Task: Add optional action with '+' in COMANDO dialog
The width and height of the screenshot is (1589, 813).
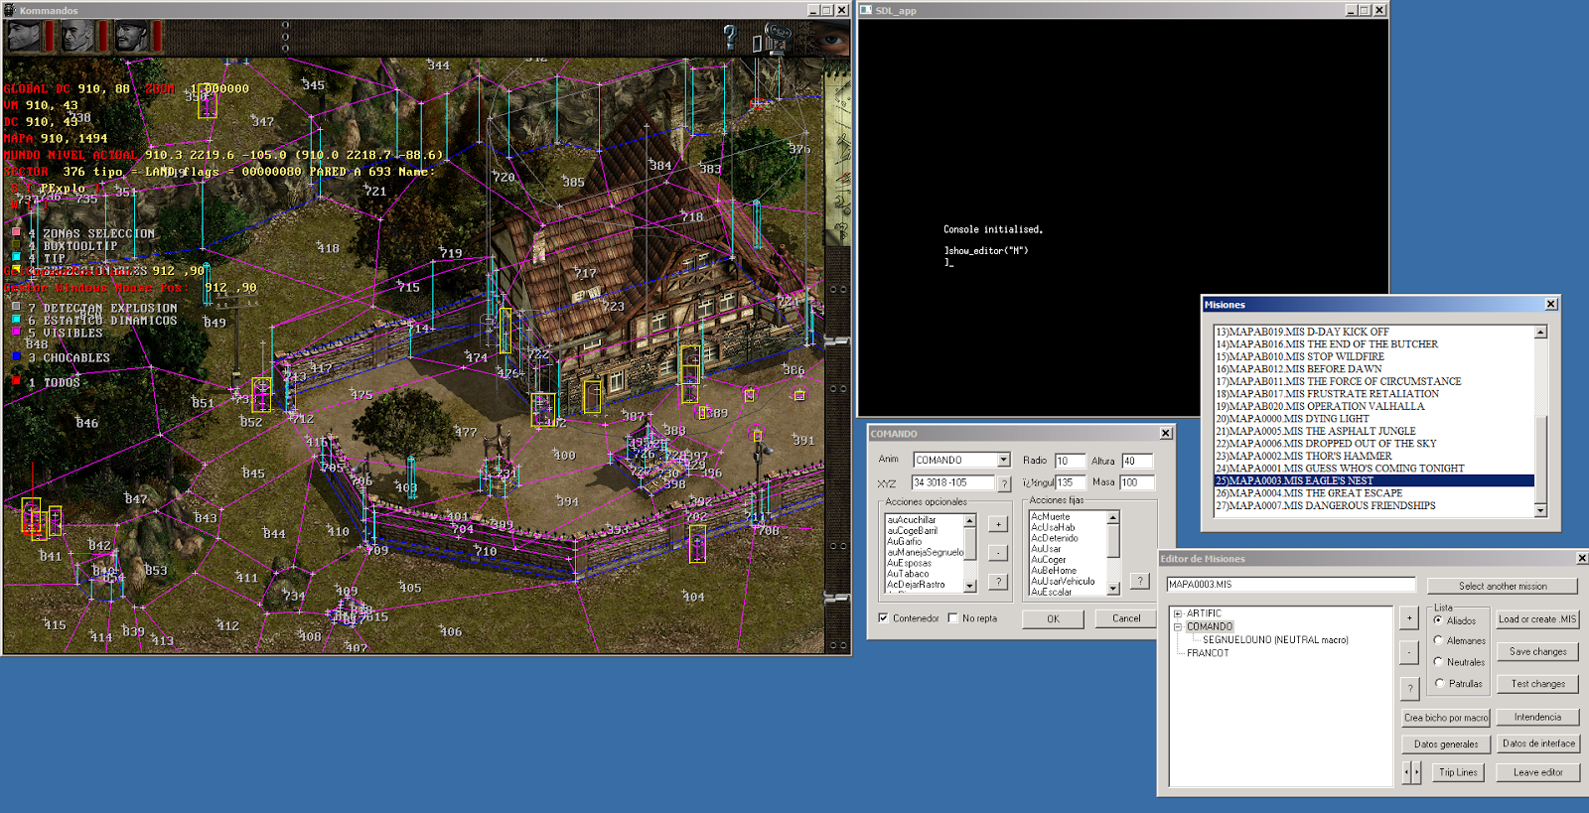Action: [x=998, y=524]
